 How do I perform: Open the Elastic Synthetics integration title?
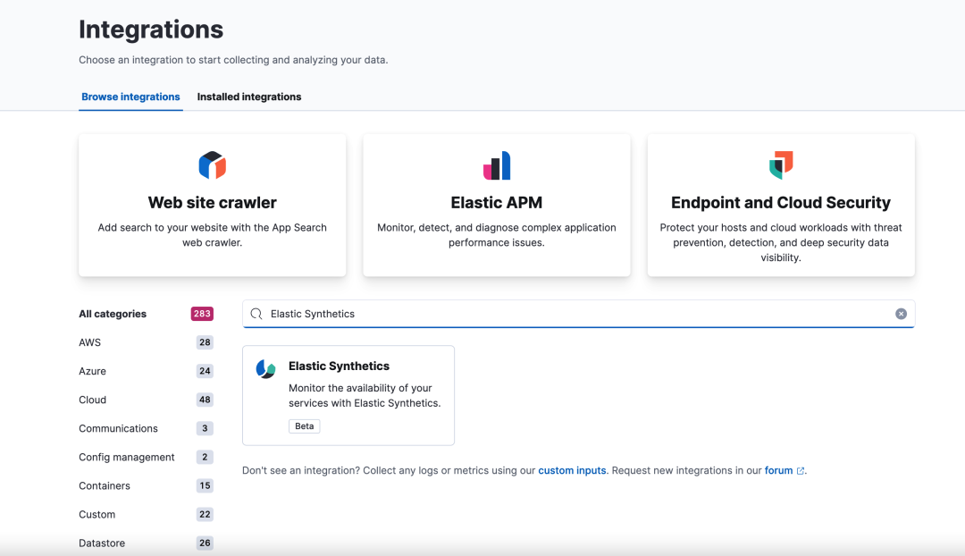tap(339, 366)
